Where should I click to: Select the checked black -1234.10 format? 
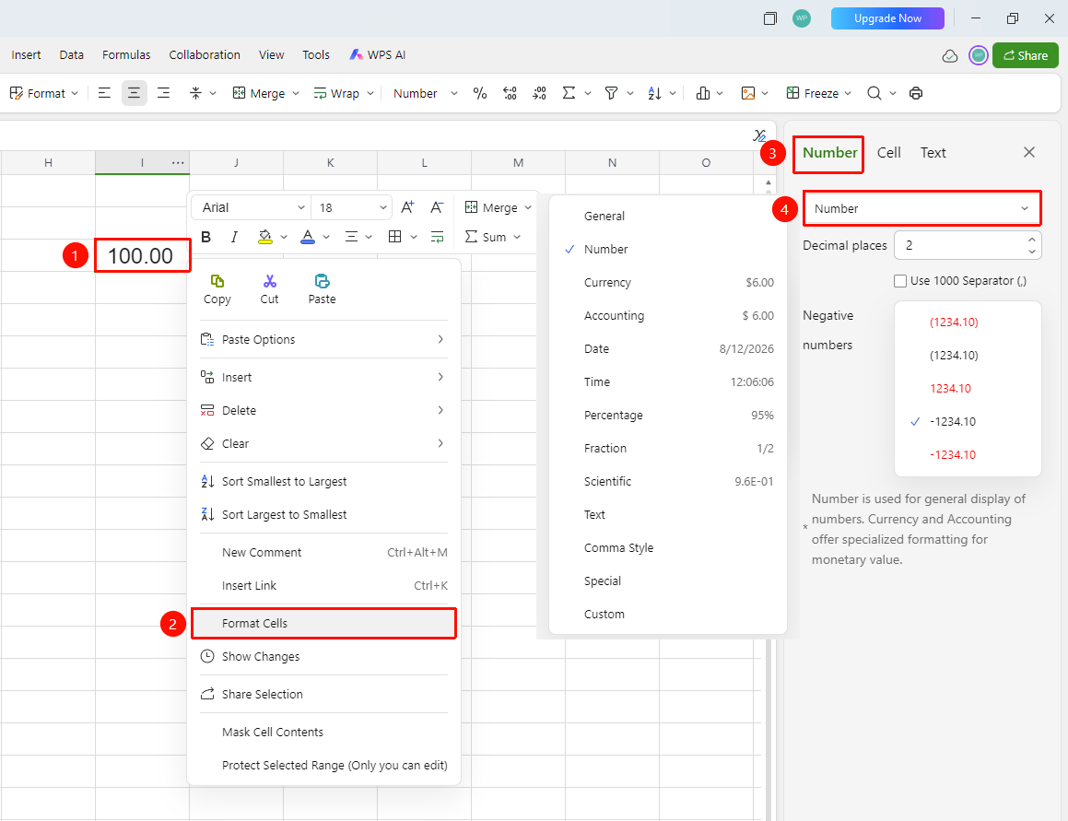[x=952, y=422]
